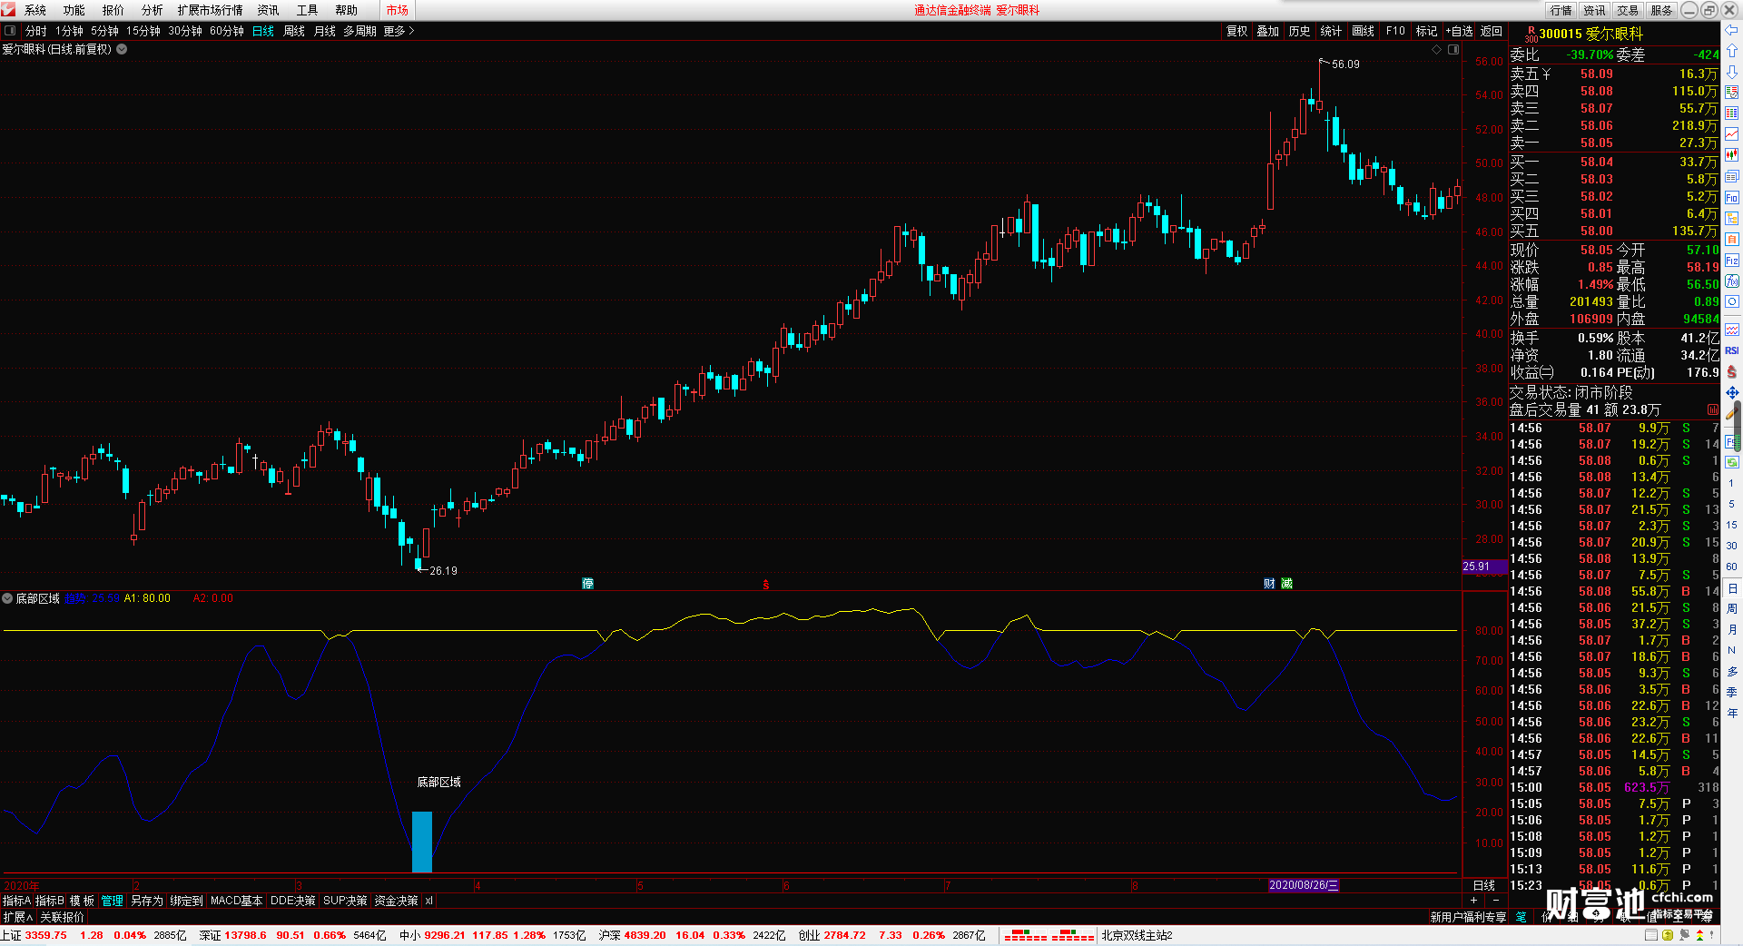Open the tree structure icon in right sidebar
The width and height of the screenshot is (1743, 946).
pyautogui.click(x=1732, y=219)
